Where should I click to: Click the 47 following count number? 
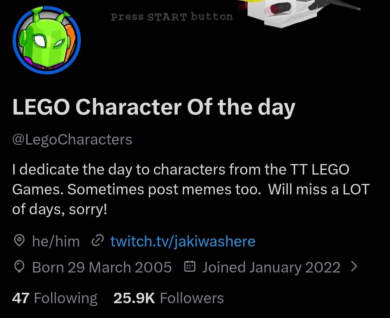coord(20,298)
